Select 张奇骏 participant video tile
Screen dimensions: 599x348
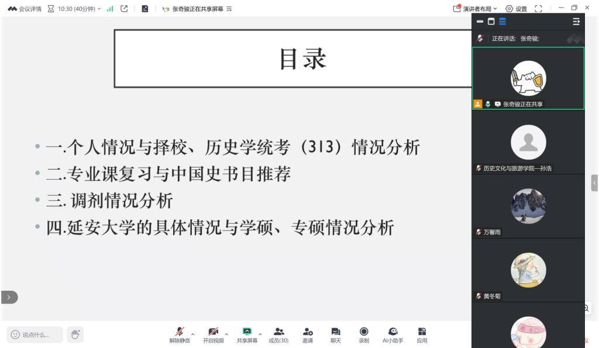click(528, 78)
